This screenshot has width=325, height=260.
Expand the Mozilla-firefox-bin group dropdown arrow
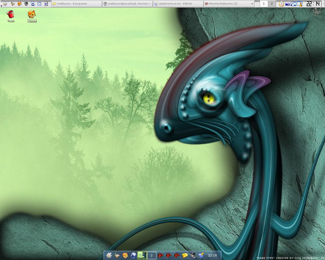tap(252, 4)
